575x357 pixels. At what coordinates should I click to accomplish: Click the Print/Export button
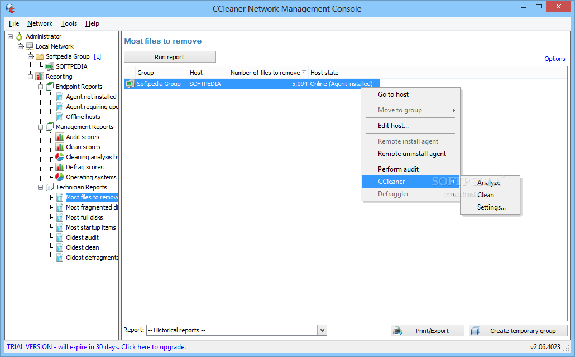[428, 331]
